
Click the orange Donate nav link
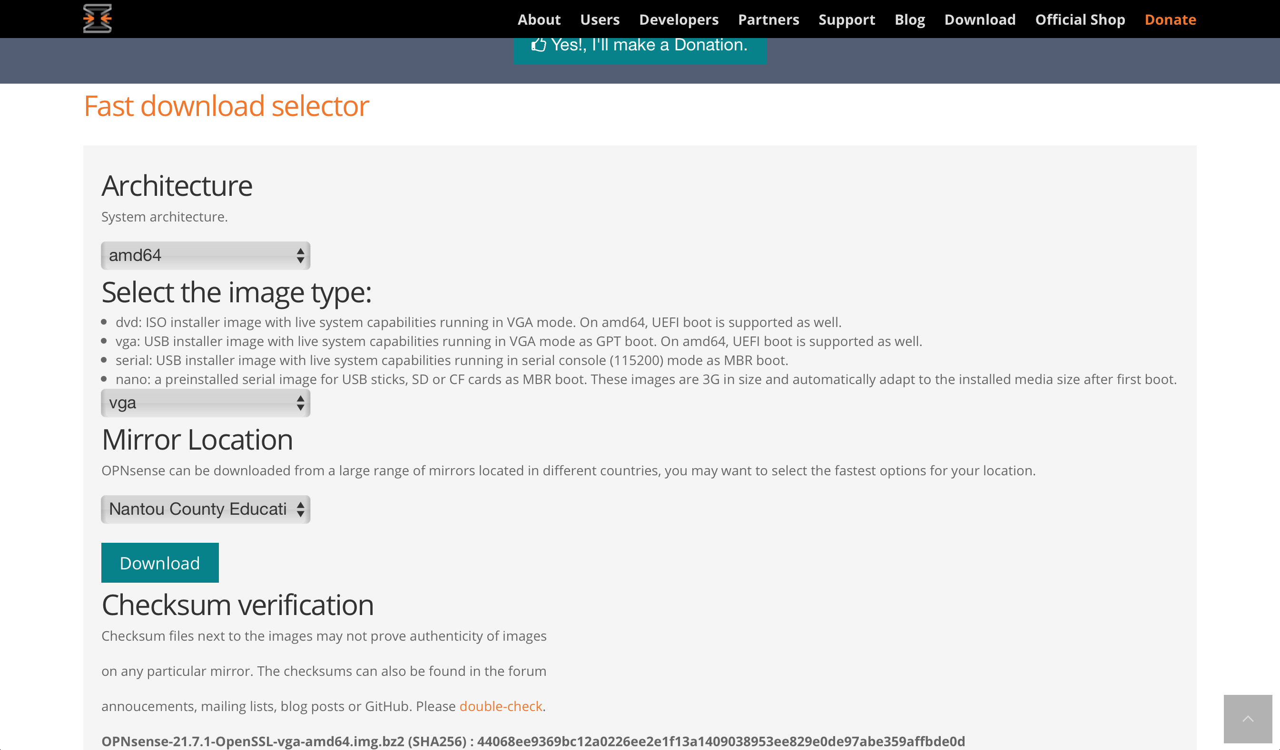click(x=1170, y=19)
